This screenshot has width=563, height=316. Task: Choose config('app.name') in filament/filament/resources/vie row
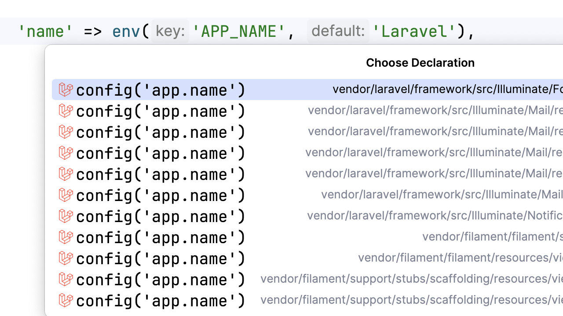click(x=161, y=259)
